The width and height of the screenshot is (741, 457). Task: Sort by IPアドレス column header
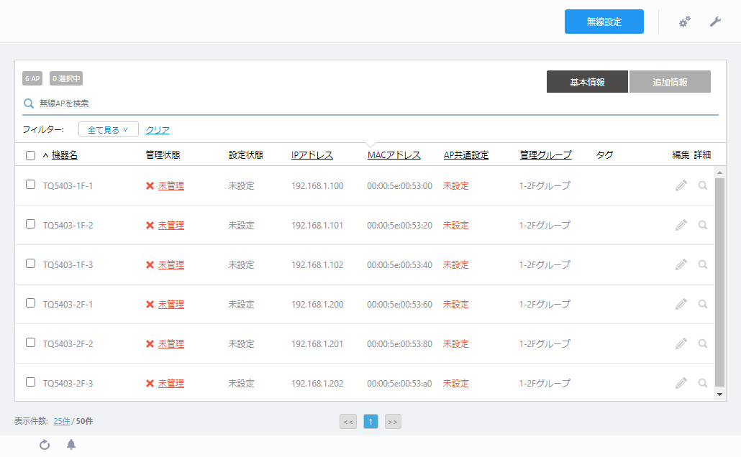pos(312,155)
